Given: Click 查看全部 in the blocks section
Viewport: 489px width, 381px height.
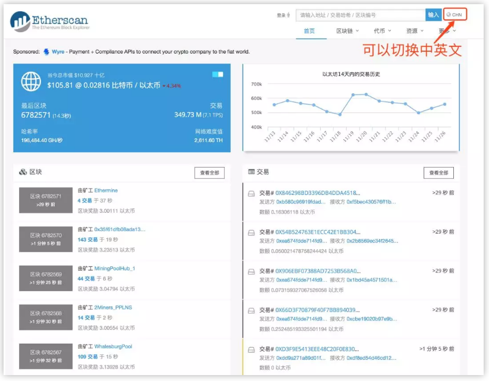Looking at the screenshot, I should click(x=209, y=172).
